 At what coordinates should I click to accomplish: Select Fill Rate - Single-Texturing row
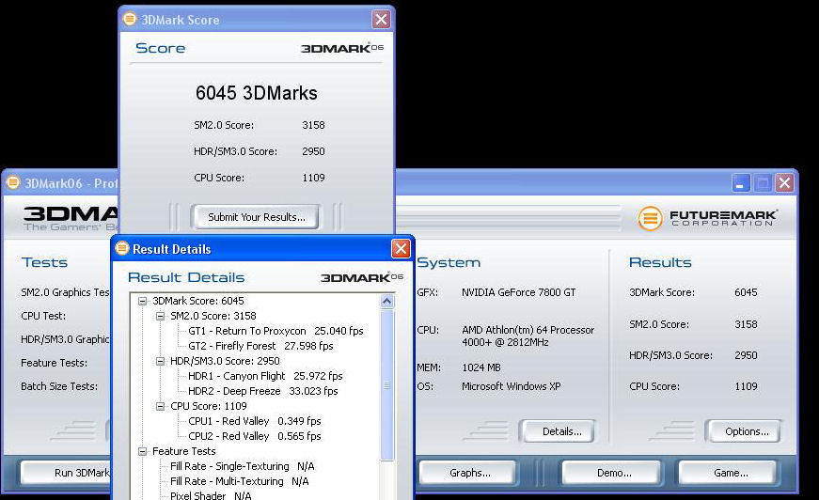(242, 466)
